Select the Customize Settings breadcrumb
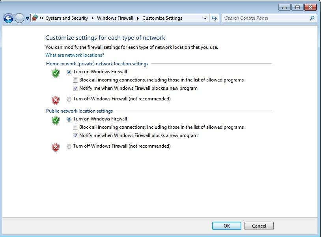Screen dimensions: 321x237 pyautogui.click(x=162, y=18)
